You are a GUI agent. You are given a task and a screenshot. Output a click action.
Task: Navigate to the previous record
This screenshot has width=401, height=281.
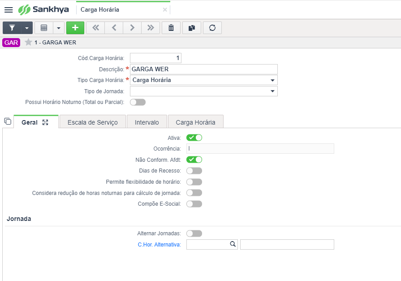[x=114, y=28]
